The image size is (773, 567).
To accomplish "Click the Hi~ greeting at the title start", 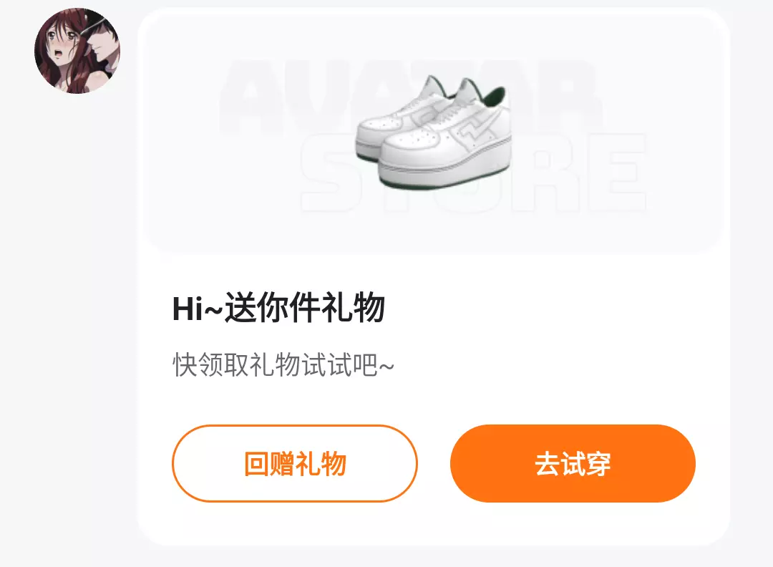I will pos(198,309).
